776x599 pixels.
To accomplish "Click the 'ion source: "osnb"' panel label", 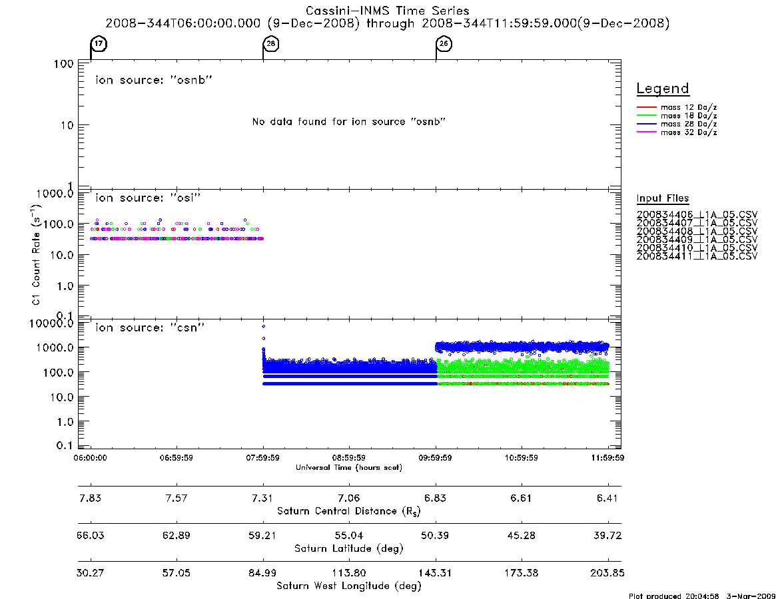I will coord(154,80).
